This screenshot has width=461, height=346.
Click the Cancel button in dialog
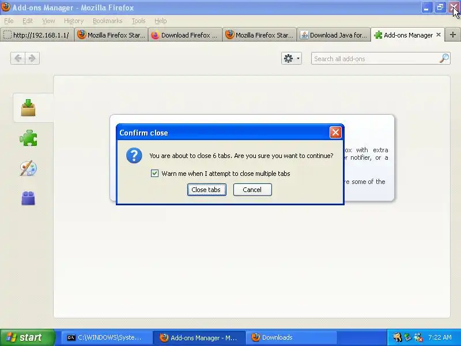point(252,190)
